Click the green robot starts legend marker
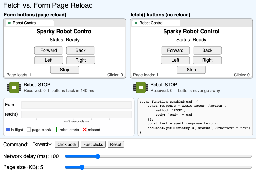Image resolution: width=256 pixels, height=176 pixels. click(x=57, y=130)
